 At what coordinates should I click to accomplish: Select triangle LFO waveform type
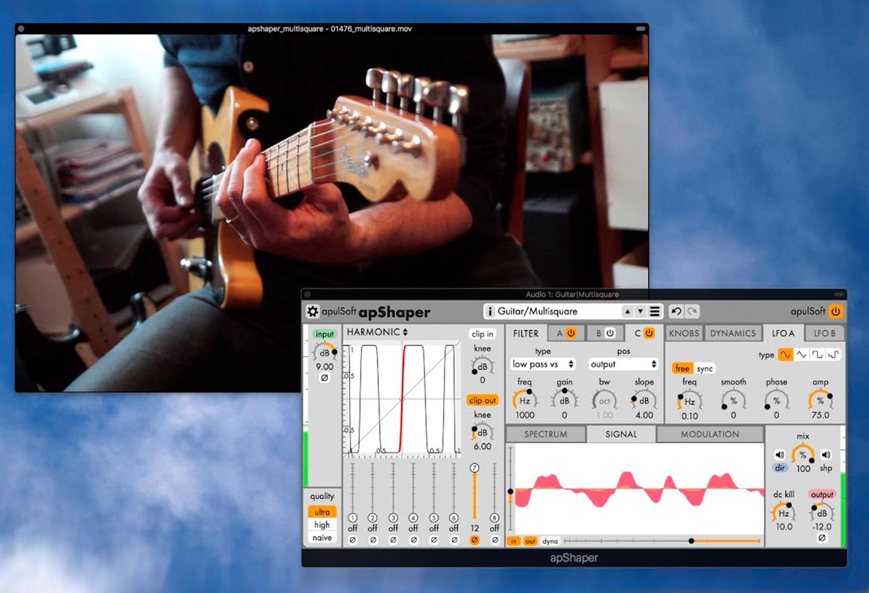[802, 355]
